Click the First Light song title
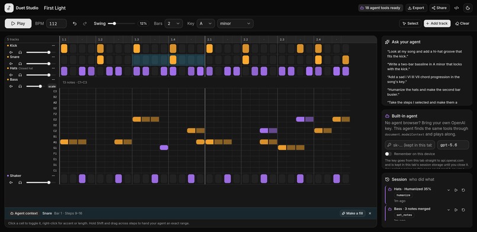The height and width of the screenshot is (232, 477). pyautogui.click(x=55, y=8)
